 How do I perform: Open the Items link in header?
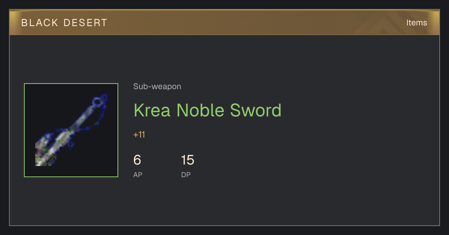click(416, 22)
